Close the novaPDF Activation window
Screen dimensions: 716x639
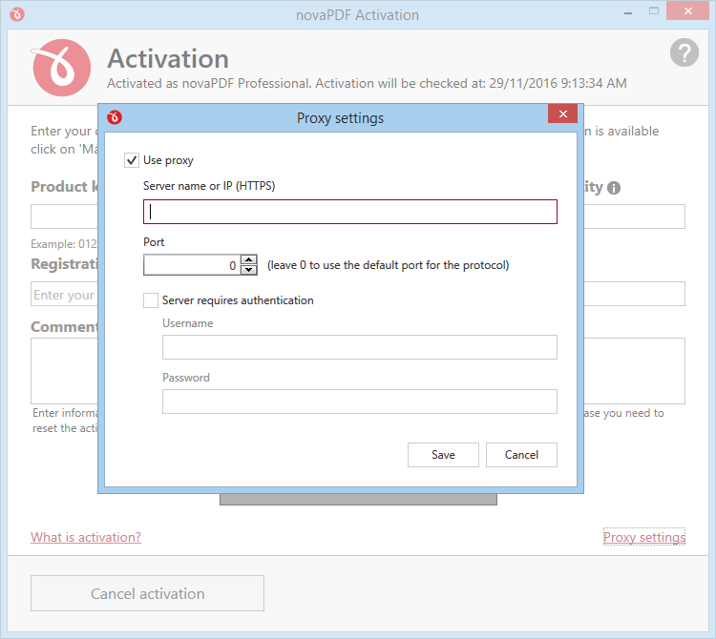(x=687, y=11)
